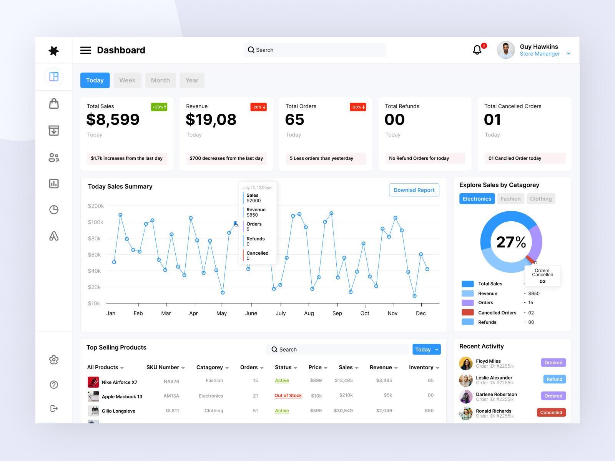Switch to the Electronics category tab

point(477,199)
